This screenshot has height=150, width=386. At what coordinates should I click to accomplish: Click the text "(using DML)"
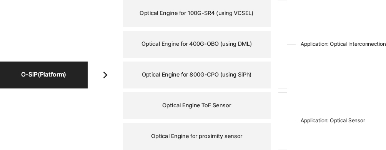tap(236, 44)
